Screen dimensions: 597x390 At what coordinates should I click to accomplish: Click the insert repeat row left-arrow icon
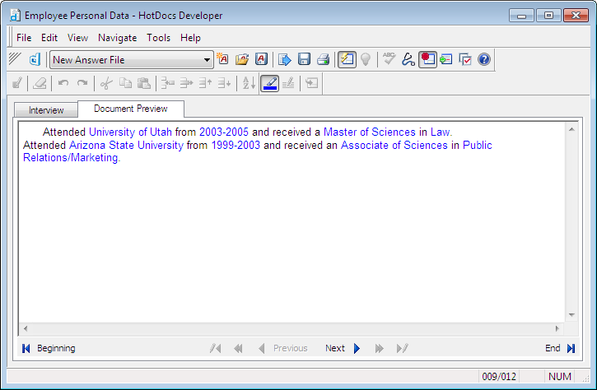[x=167, y=83]
